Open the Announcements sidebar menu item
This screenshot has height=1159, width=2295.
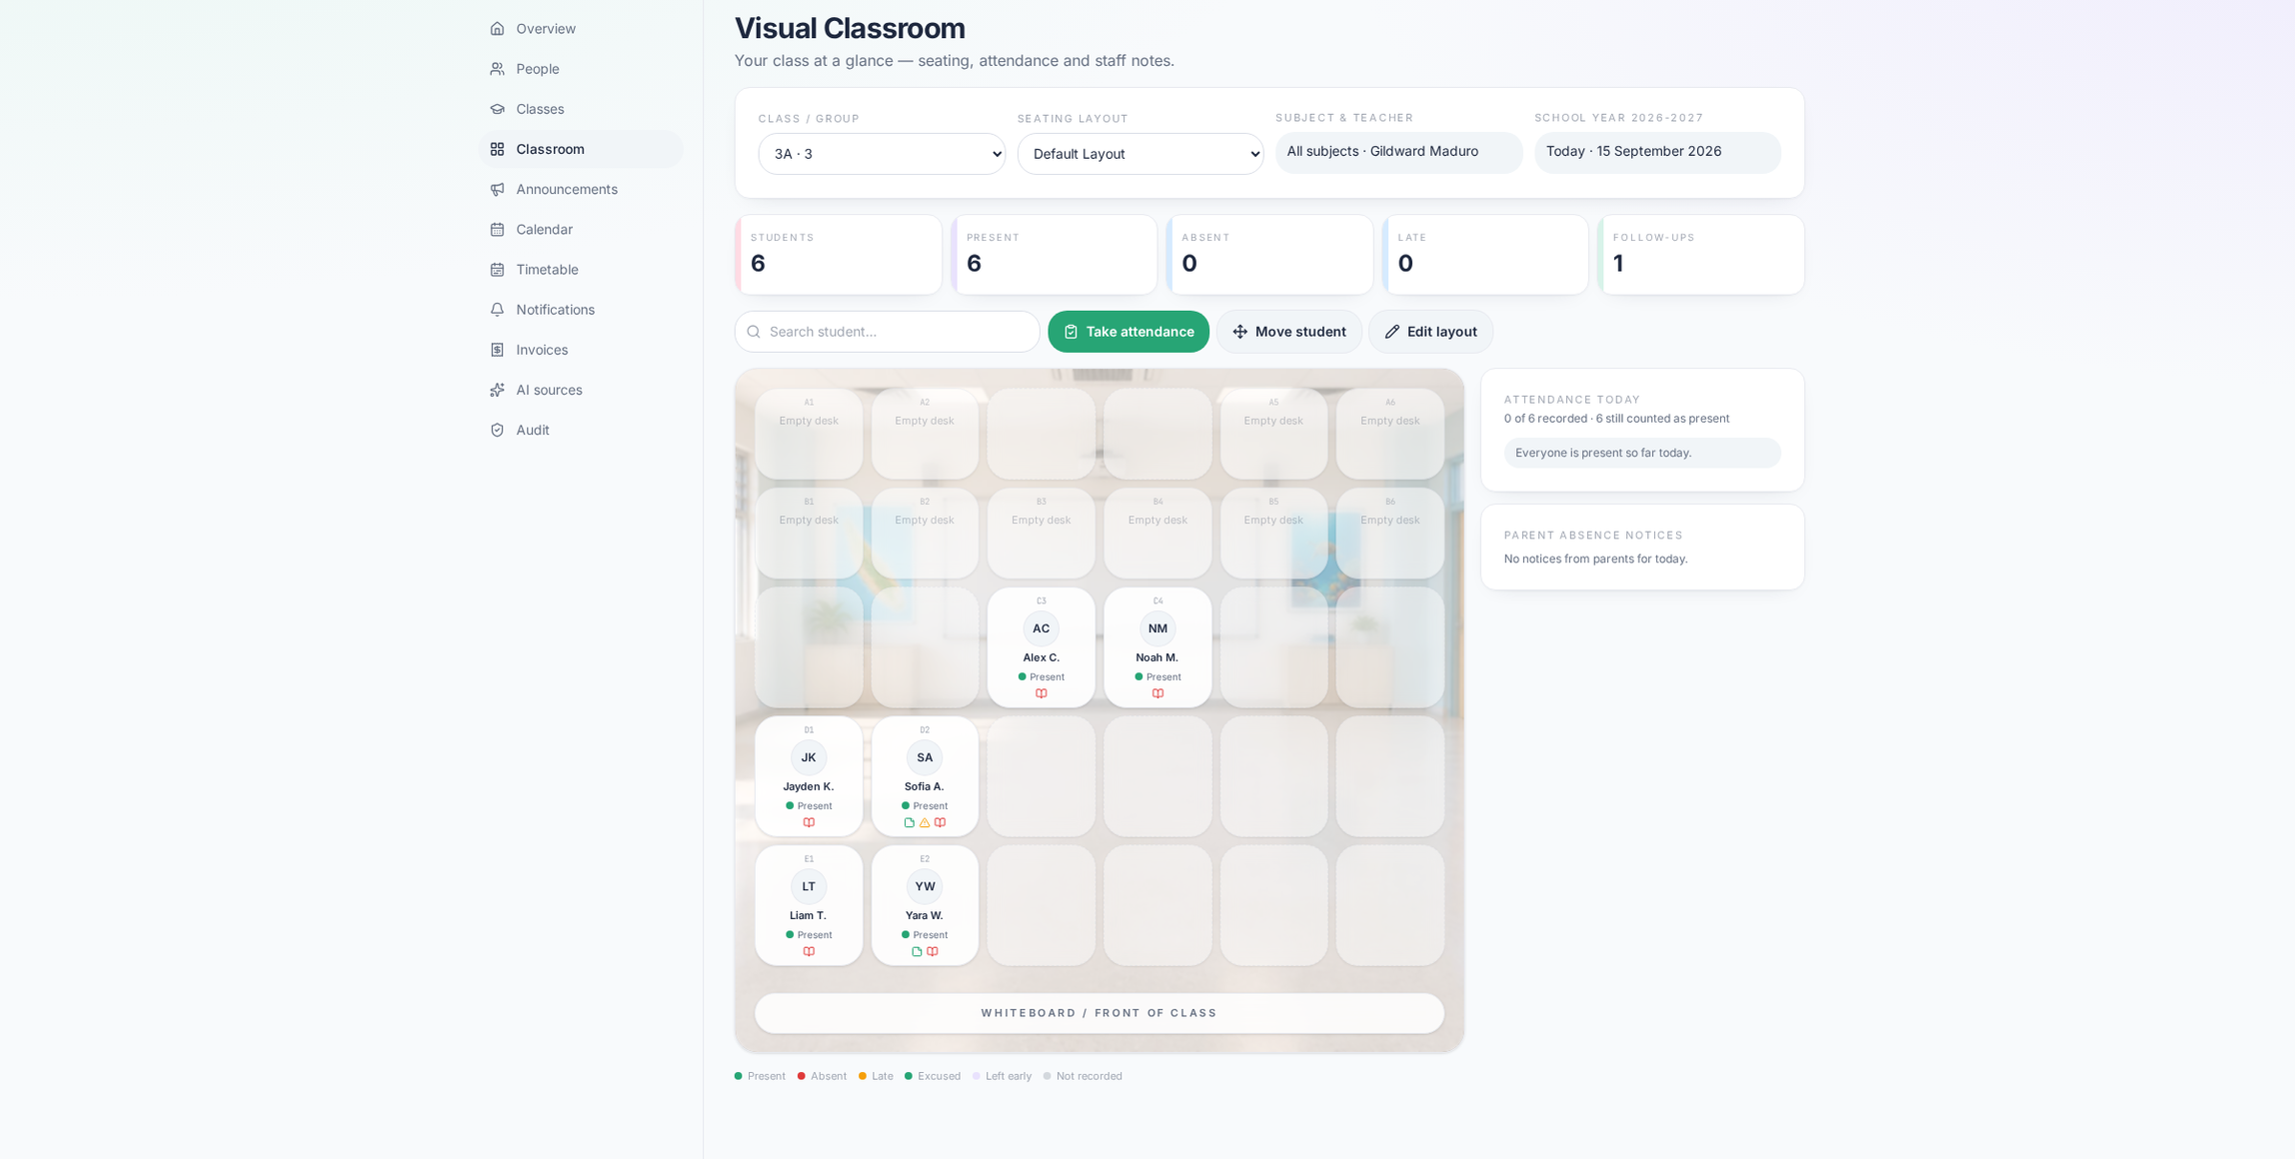[581, 189]
